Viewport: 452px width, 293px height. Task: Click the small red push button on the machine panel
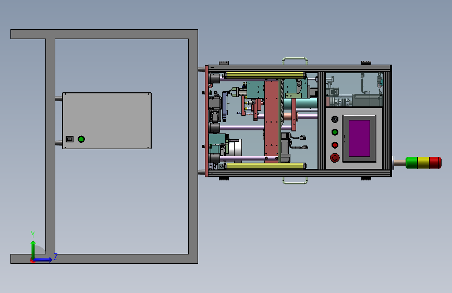click(x=335, y=145)
